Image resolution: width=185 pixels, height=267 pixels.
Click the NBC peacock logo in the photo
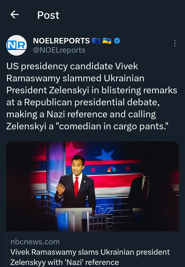coord(112,169)
